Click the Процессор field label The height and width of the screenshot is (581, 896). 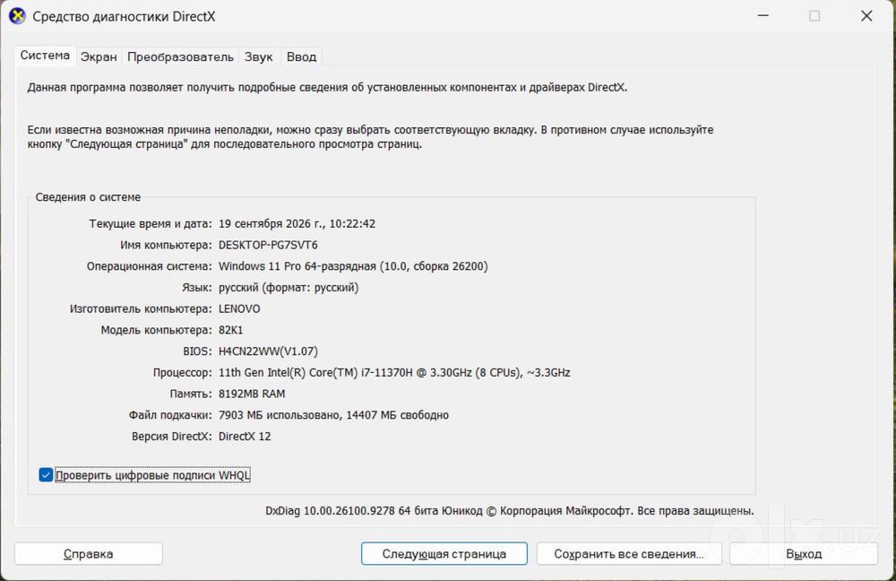(x=182, y=372)
